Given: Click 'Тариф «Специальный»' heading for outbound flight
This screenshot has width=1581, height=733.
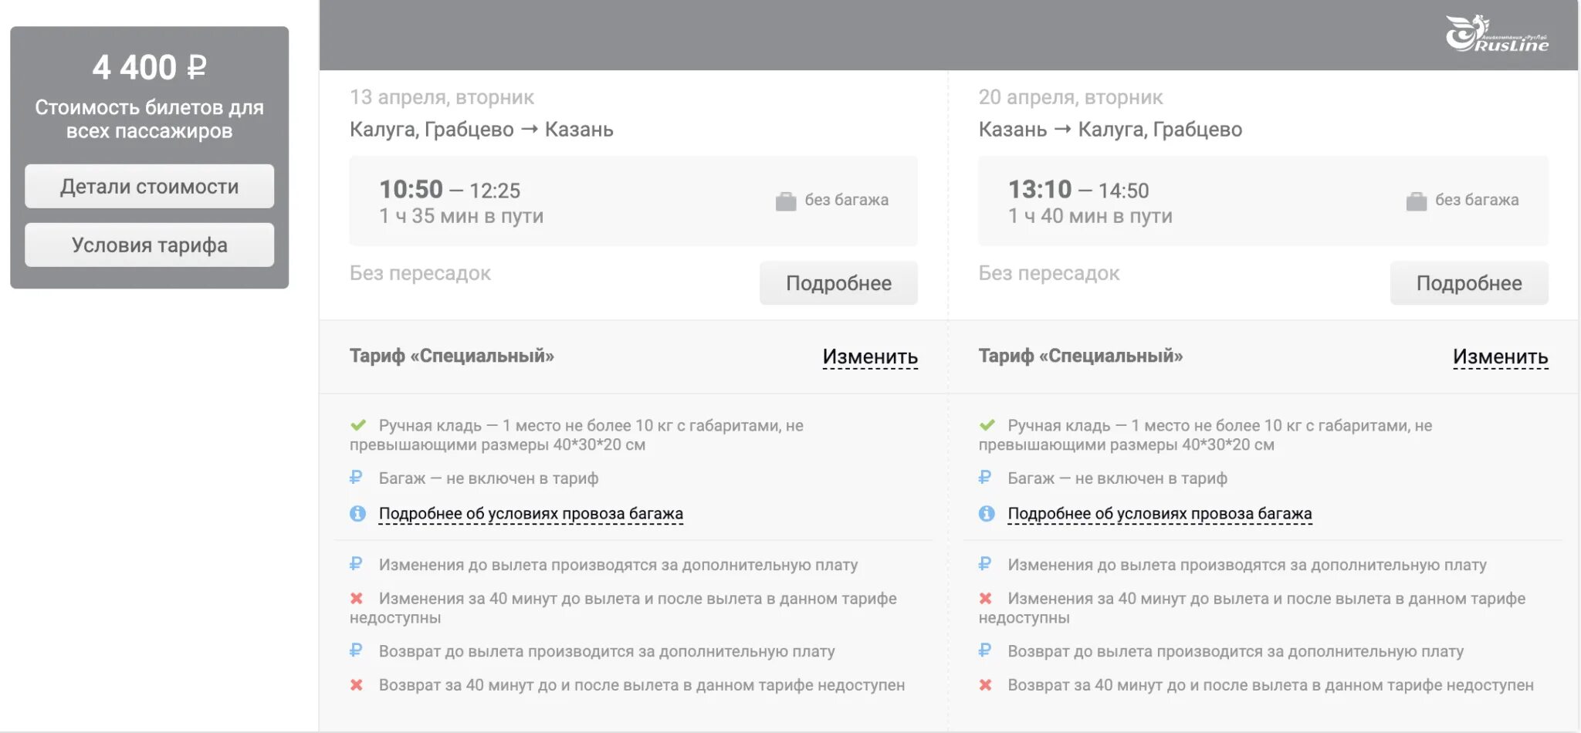Looking at the screenshot, I should click(x=452, y=356).
